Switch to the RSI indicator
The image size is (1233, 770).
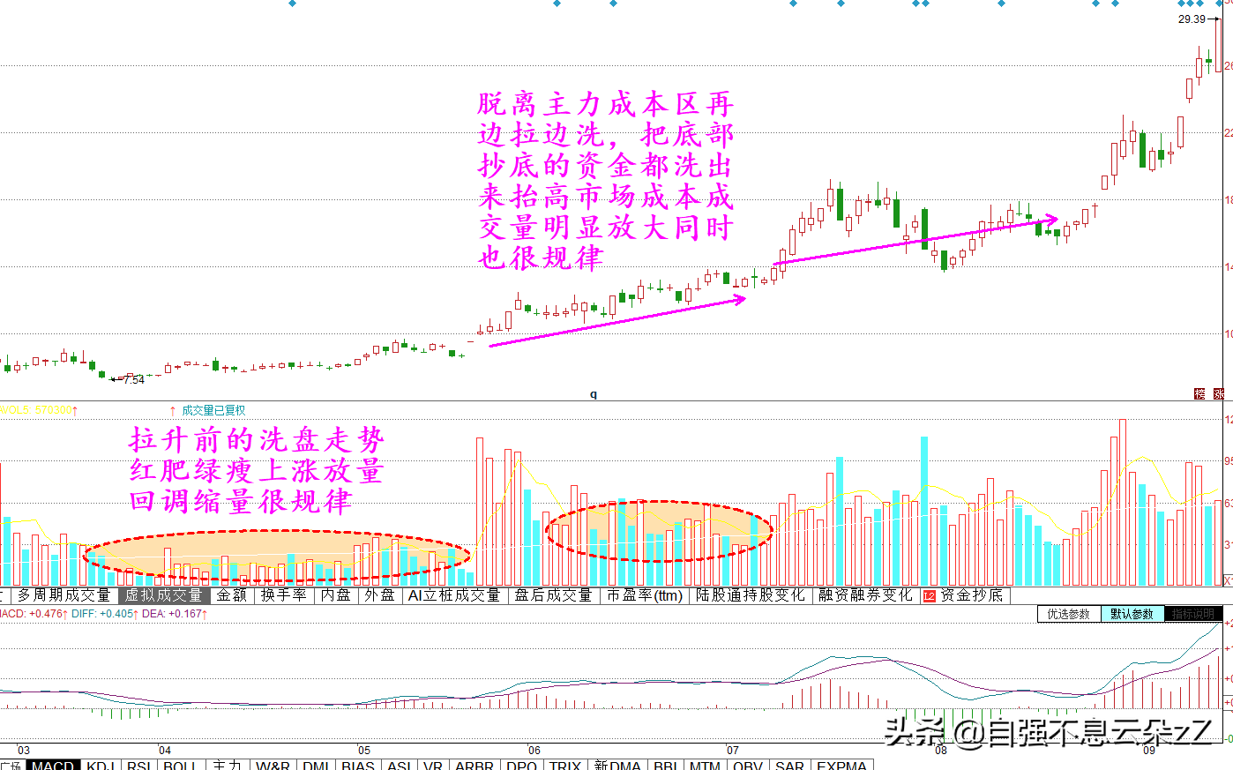tap(139, 765)
